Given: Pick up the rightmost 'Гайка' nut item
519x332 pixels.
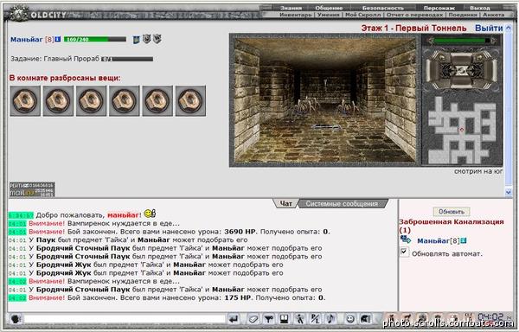Looking at the screenshot, I should (x=190, y=101).
